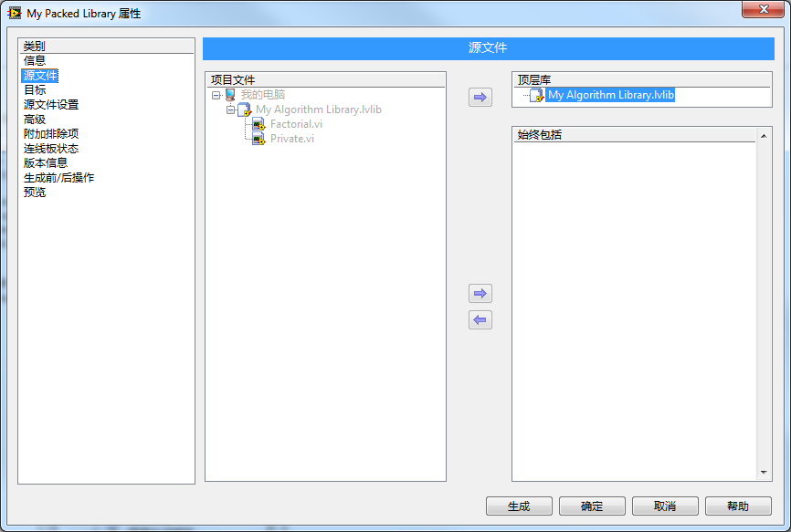Select the 信息 category
Screen dimensions: 791x532
tap(35, 60)
